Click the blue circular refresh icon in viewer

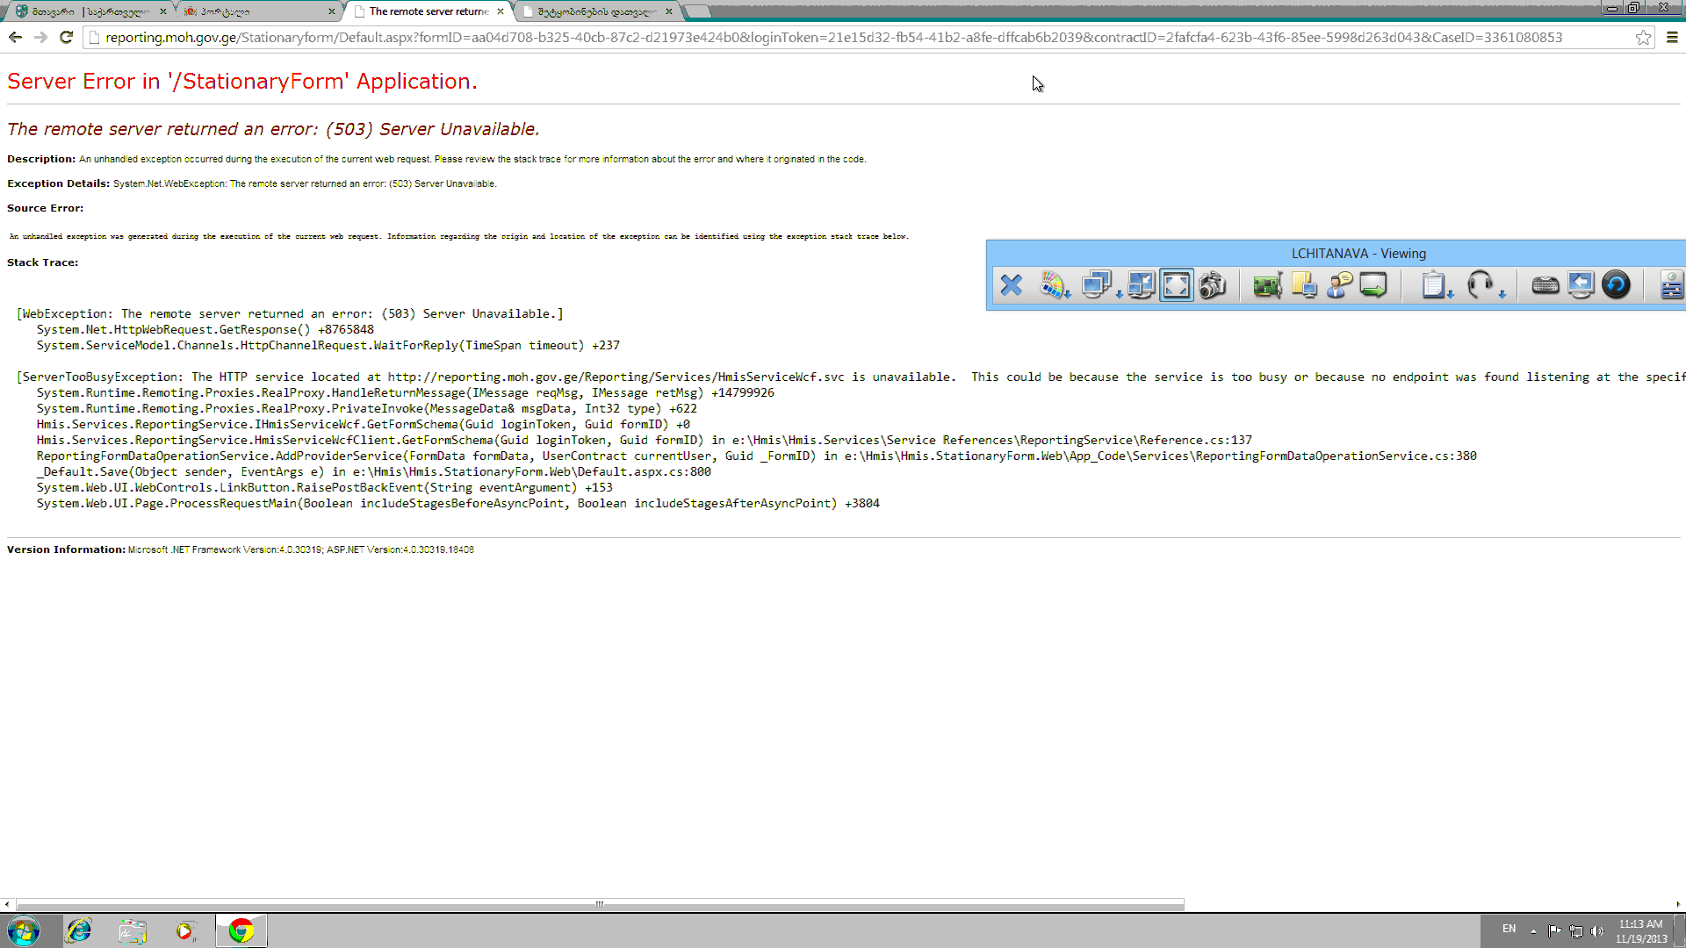point(1616,285)
